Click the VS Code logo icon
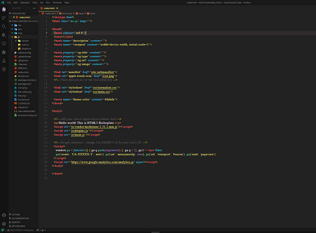This screenshot has height=233, width=316. tap(3, 3)
